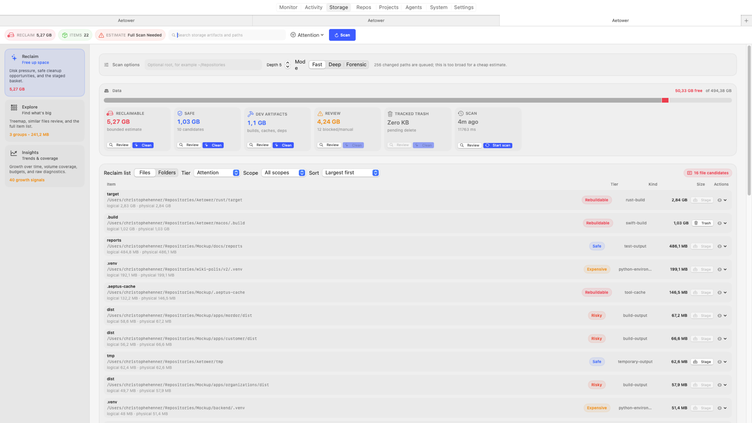Click the Tracked Trash bin icon
The width and height of the screenshot is (752, 423).
(x=390, y=114)
